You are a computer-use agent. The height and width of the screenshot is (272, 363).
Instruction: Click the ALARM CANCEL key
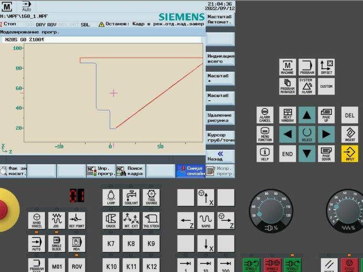(265, 115)
